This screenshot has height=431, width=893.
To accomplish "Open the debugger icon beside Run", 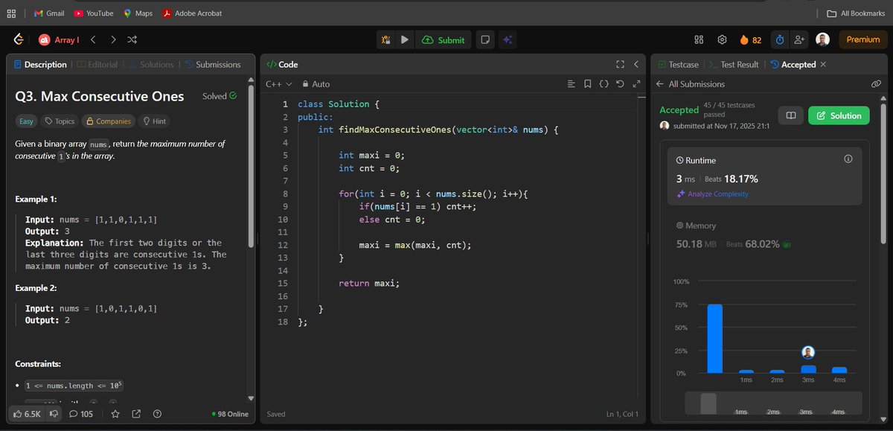I will coord(387,40).
